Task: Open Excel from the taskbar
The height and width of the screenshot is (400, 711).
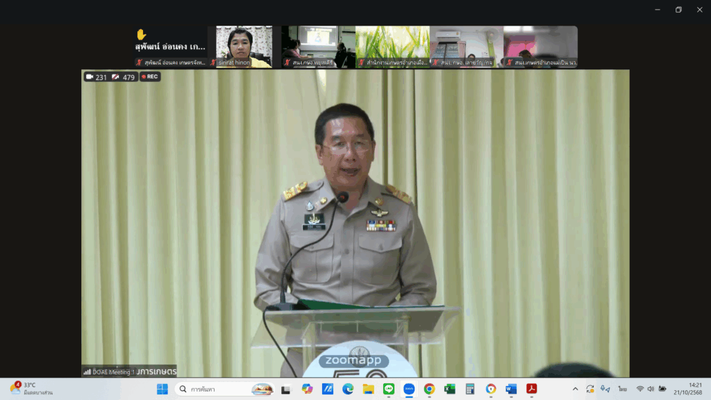Action: [x=450, y=389]
